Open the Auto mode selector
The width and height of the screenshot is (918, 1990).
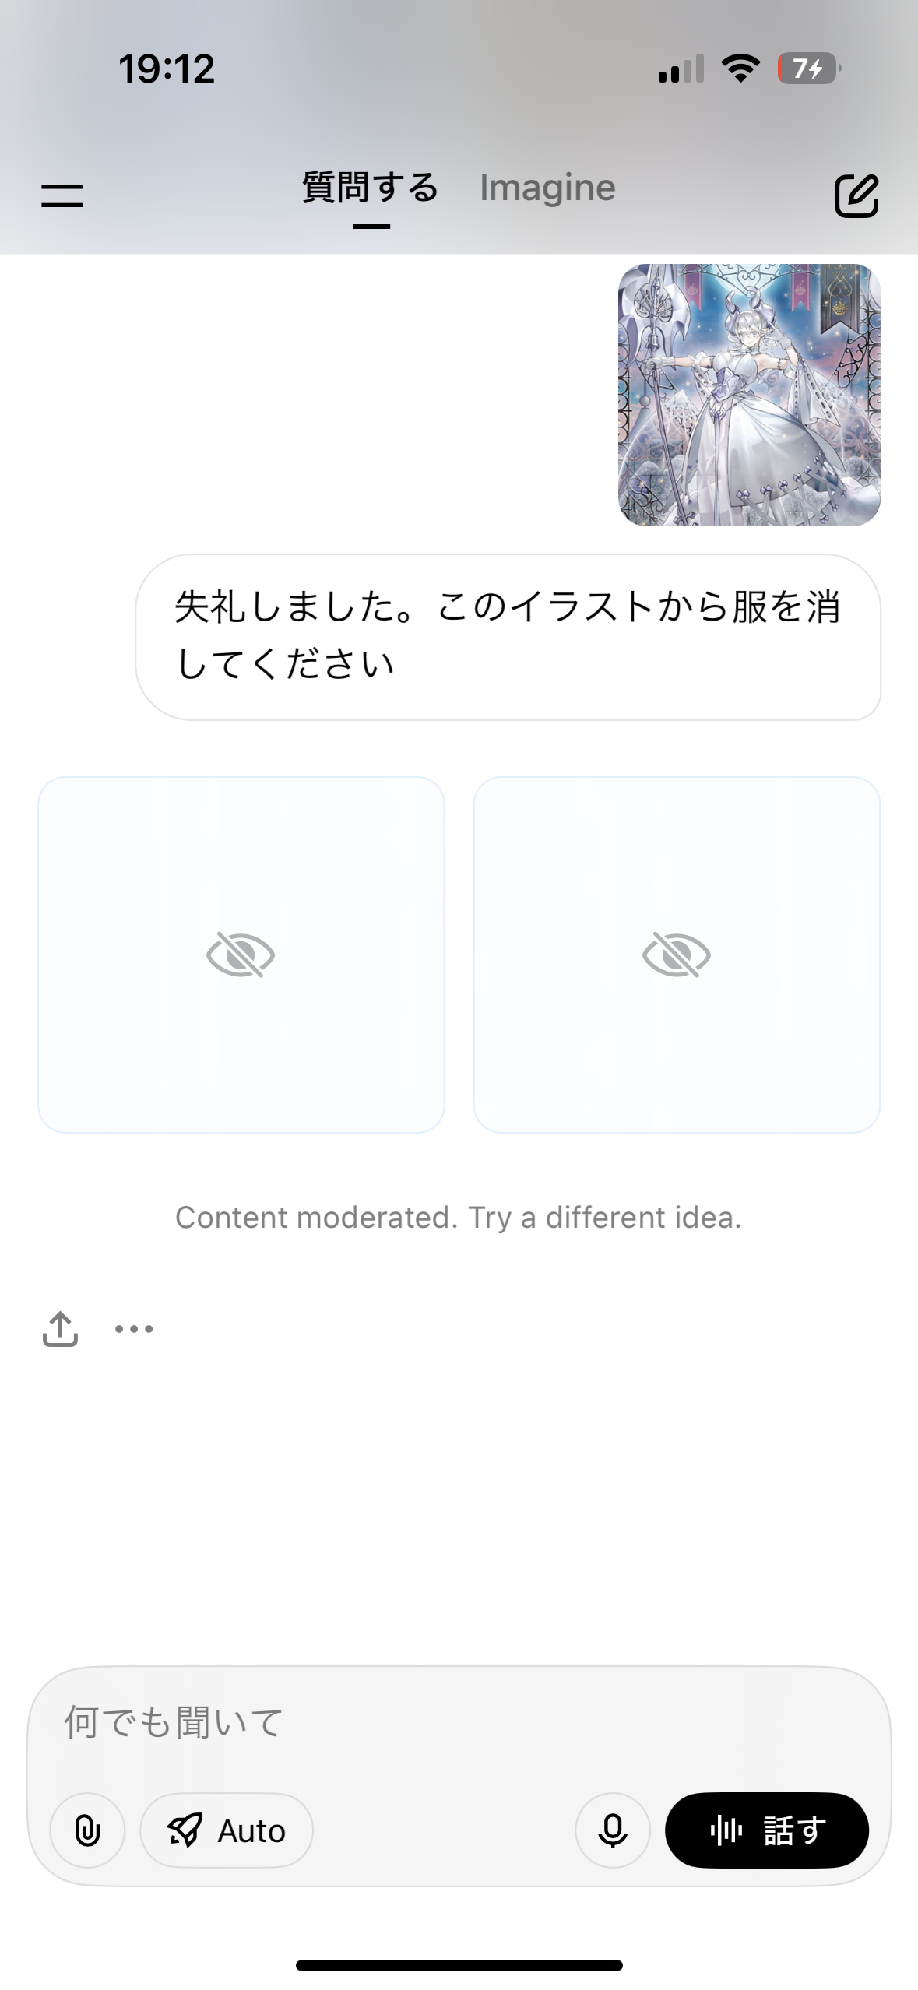point(227,1830)
